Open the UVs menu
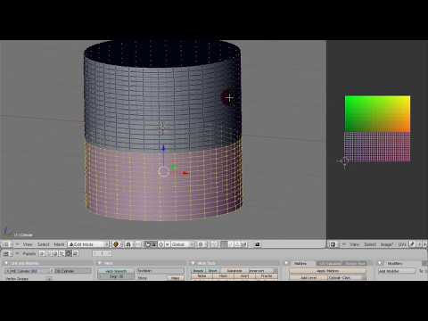The height and width of the screenshot is (321, 428). click(x=402, y=244)
